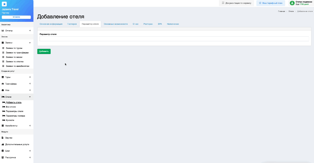The width and height of the screenshot is (314, 163).
Task: Open the Все отели sidebar link
Action: (x=11, y=107)
